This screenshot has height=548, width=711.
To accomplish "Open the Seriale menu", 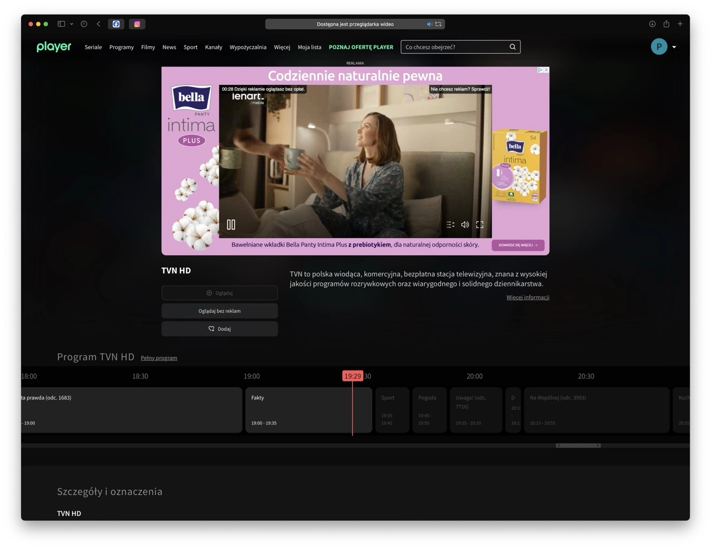I will (x=93, y=47).
